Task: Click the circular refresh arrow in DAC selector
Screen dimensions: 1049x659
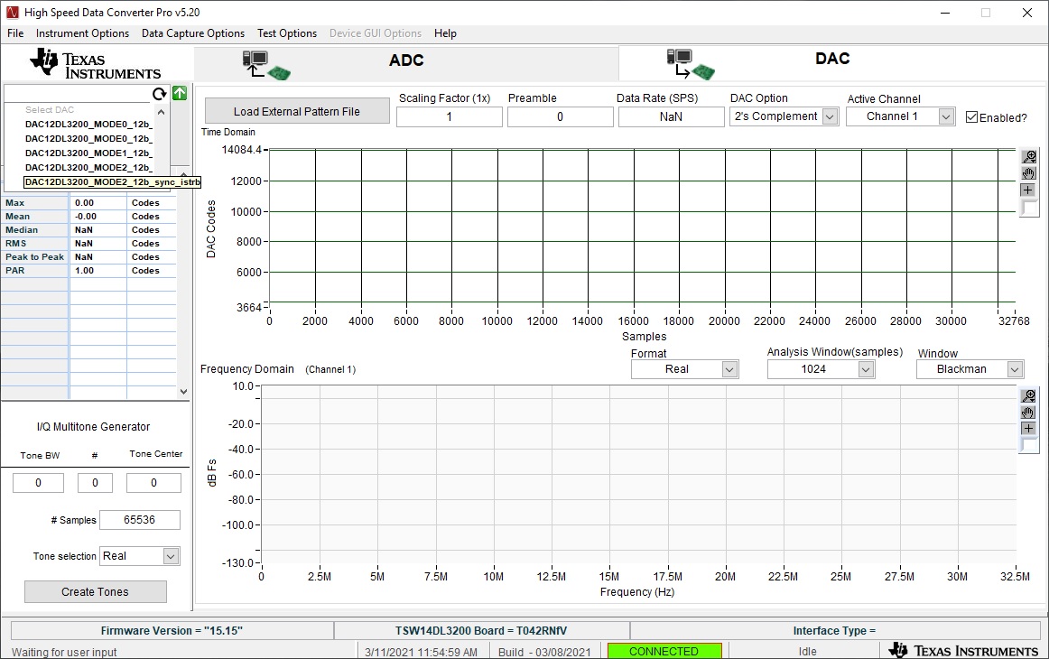Action: (x=160, y=94)
